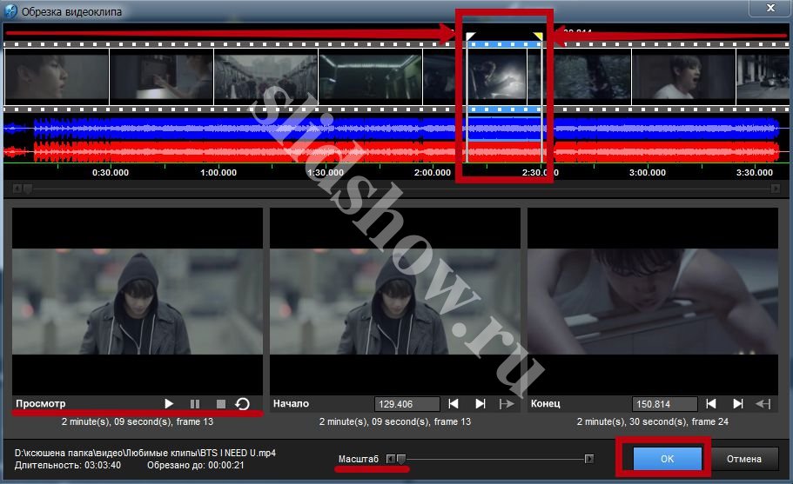Click the Конец time field 150.814
Viewport: 793px width, 484px height.
click(x=664, y=404)
